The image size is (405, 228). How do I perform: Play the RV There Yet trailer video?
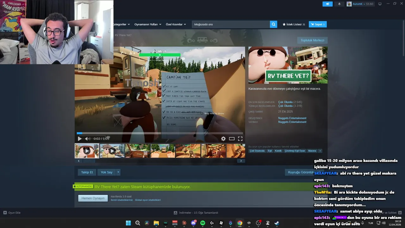coord(79,139)
